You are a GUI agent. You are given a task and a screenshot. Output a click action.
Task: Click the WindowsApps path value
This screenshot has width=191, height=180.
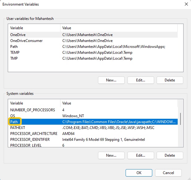point(114,47)
